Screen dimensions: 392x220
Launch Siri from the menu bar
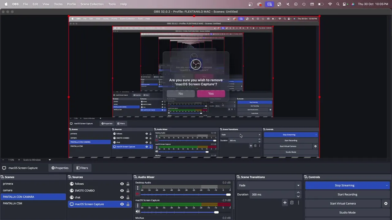point(353,4)
